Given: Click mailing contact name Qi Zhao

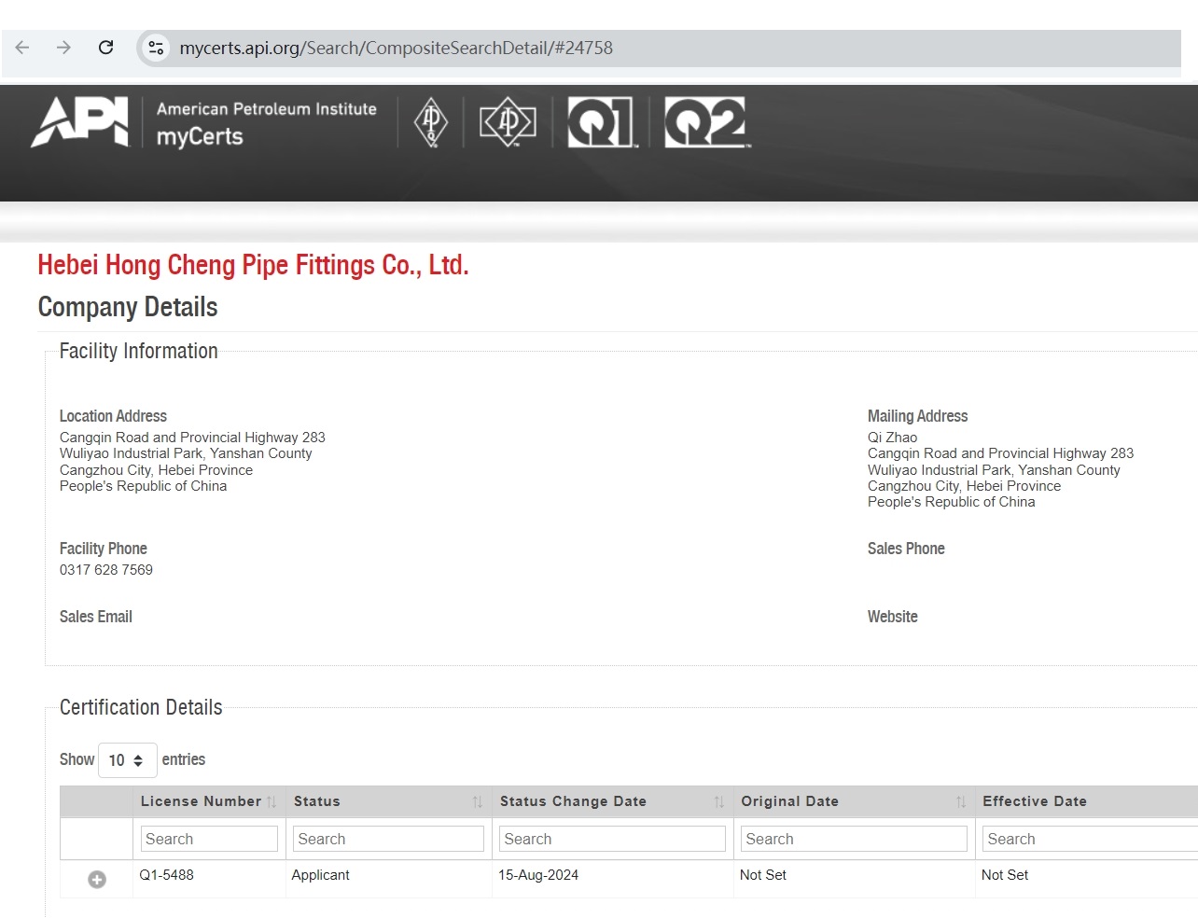Looking at the screenshot, I should pos(893,438).
